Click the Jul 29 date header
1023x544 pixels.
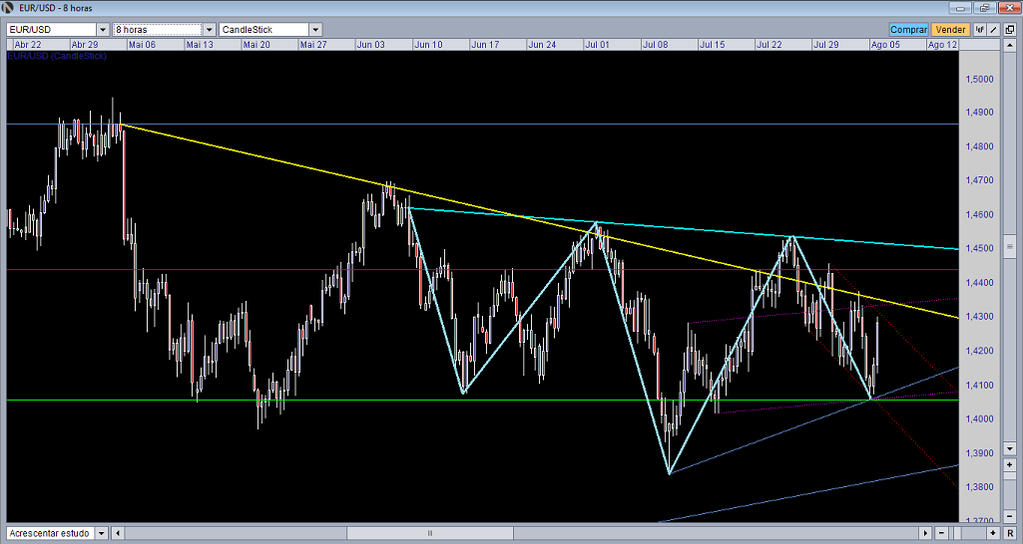pyautogui.click(x=826, y=44)
